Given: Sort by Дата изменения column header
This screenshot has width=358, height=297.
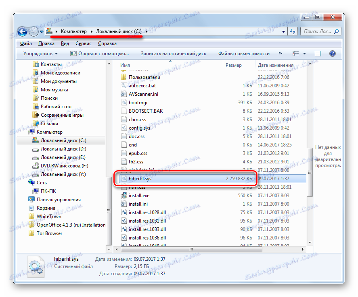Looking at the screenshot, I should pos(275,65).
